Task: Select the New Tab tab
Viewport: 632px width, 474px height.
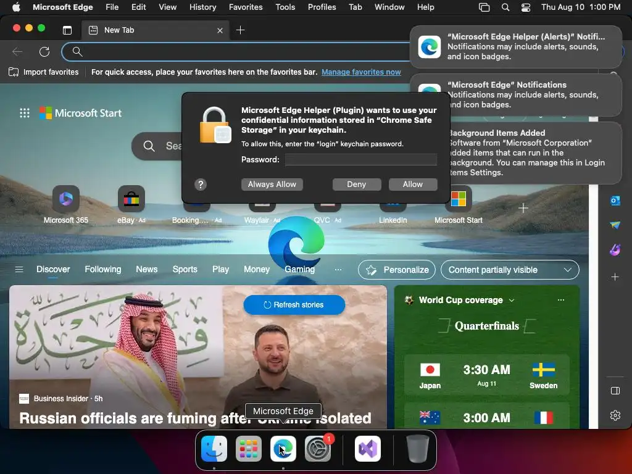Action: click(x=155, y=30)
